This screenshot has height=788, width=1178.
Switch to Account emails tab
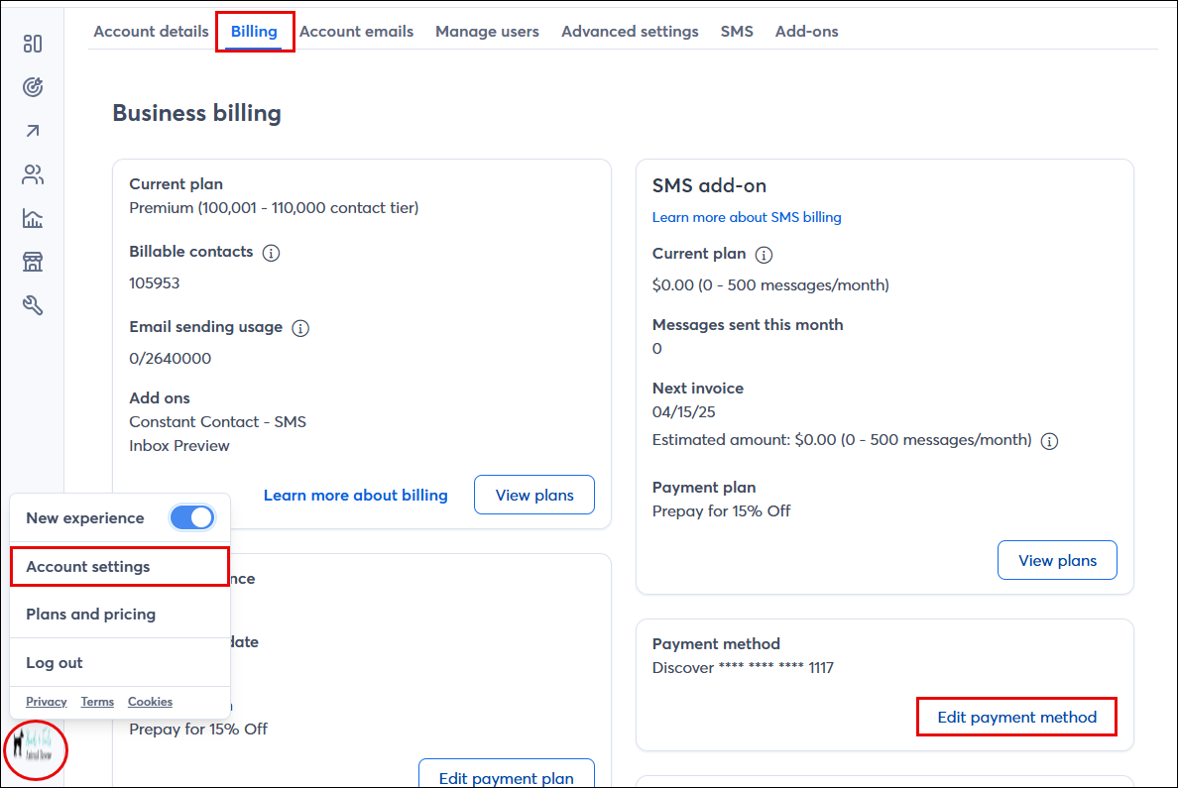356,32
